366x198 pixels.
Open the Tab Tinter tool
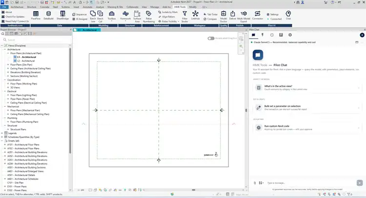210,15
